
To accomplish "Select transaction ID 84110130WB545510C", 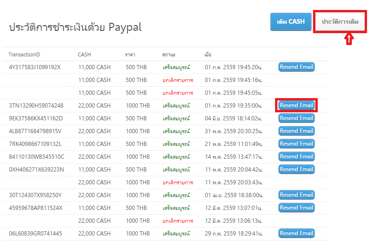I will (x=37, y=157).
